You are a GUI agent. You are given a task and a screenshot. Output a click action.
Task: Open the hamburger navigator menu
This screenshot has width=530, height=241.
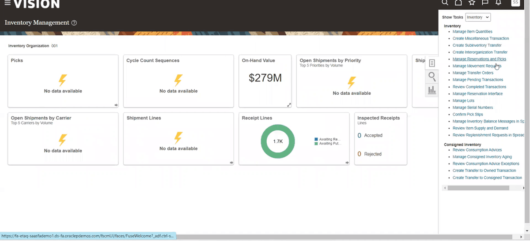8,3
